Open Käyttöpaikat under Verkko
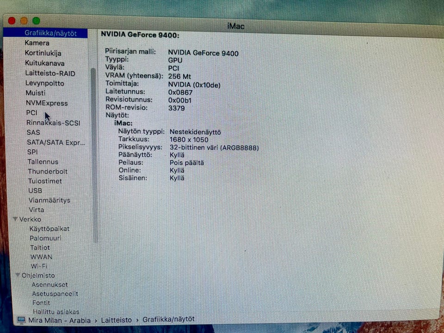The width and height of the screenshot is (444, 333). tap(49, 229)
